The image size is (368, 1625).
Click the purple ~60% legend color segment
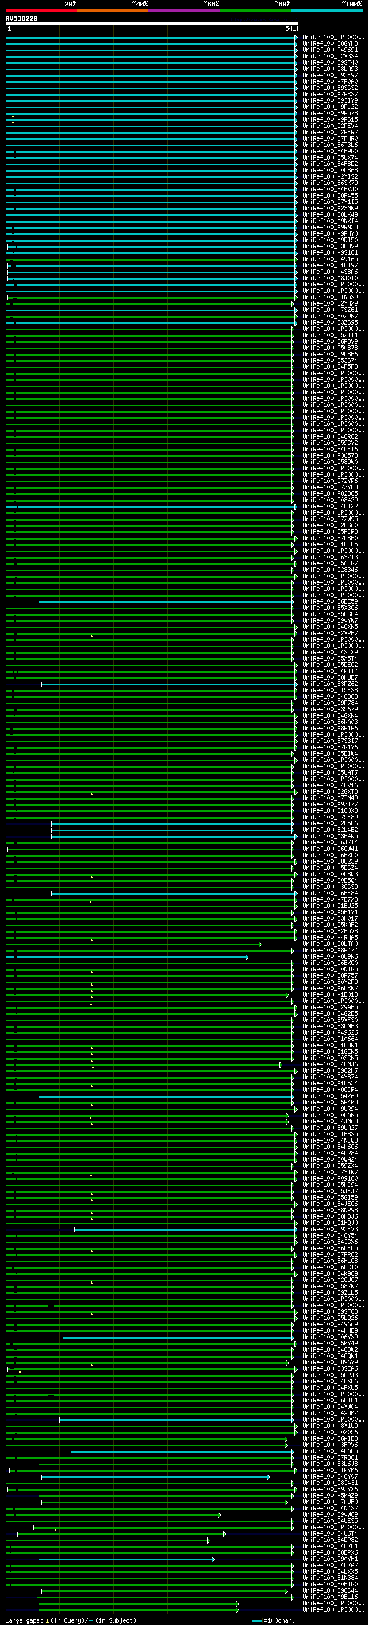185,10
